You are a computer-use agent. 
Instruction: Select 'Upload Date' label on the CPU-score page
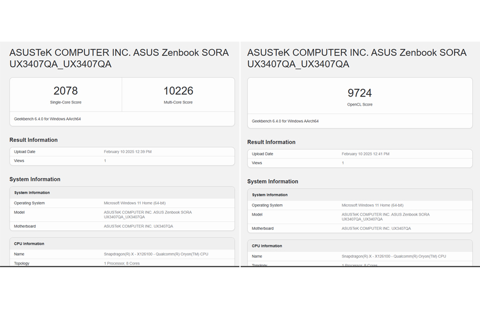coord(25,151)
